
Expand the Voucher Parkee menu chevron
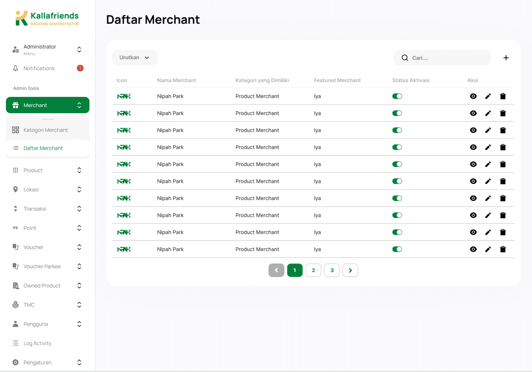click(79, 266)
